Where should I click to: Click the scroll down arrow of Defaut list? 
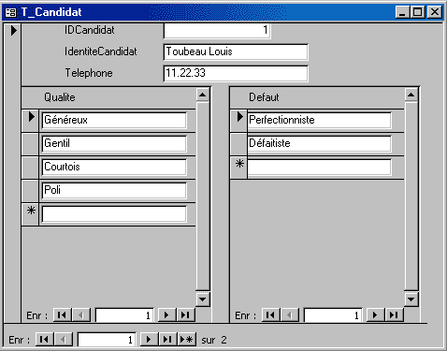(411, 300)
